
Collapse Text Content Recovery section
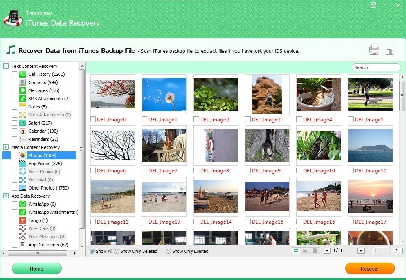tap(6, 66)
